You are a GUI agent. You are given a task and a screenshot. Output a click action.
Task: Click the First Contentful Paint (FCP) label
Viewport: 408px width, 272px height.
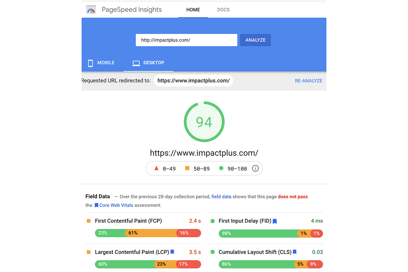tap(129, 221)
